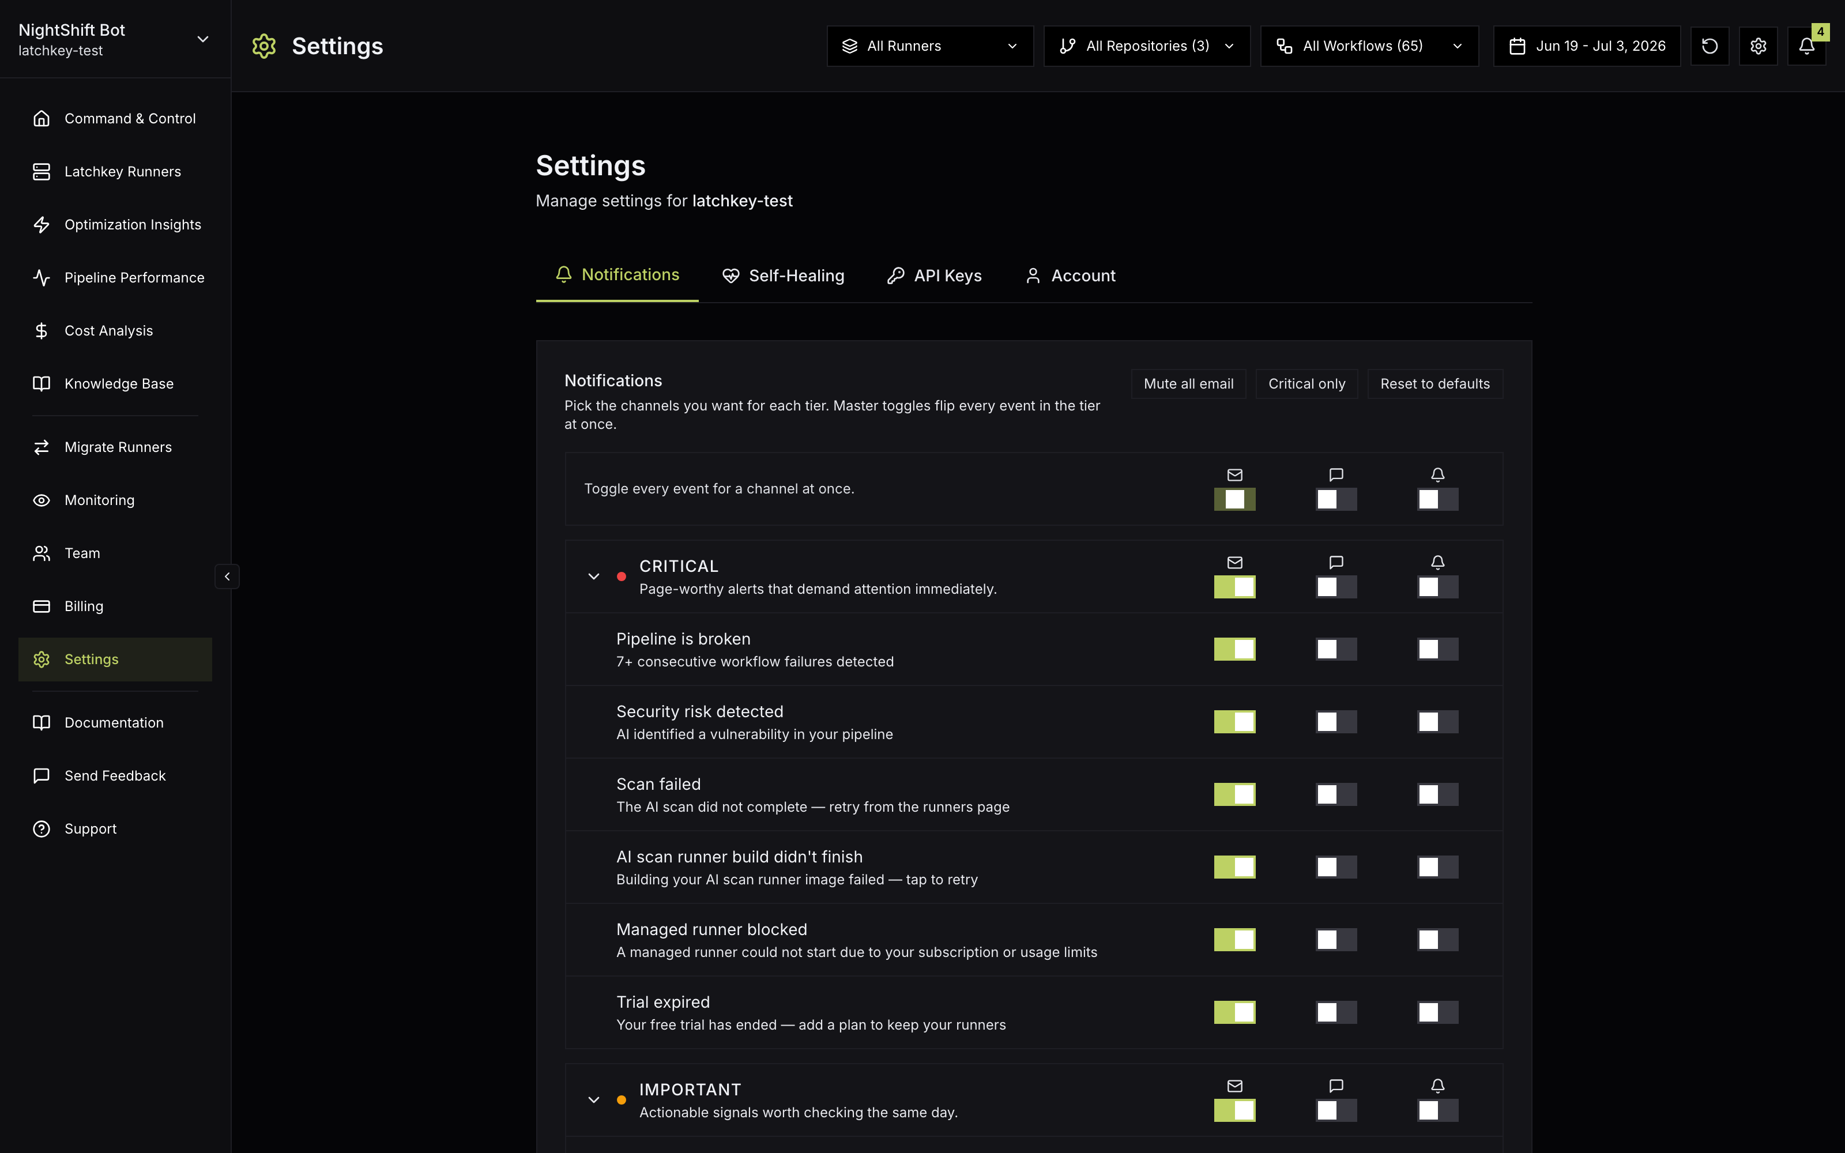Click the Monitoring eye icon
1845x1153 pixels.
tap(41, 500)
